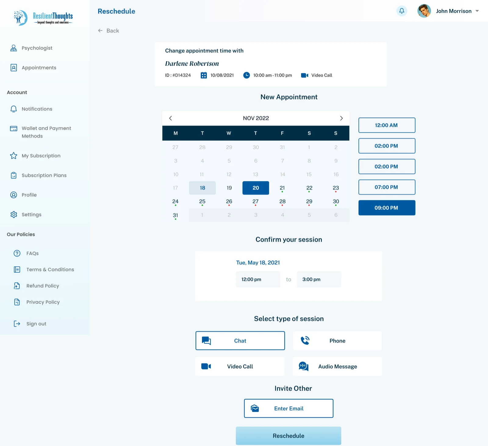Image resolution: width=488 pixels, height=446 pixels.
Task: Choose date 24 in the calendar
Action: coord(175,202)
